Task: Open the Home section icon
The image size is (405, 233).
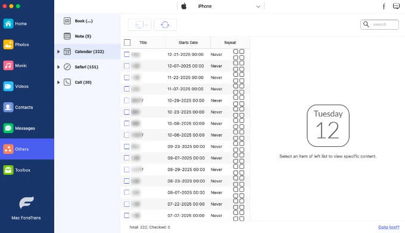Action: click(x=8, y=23)
